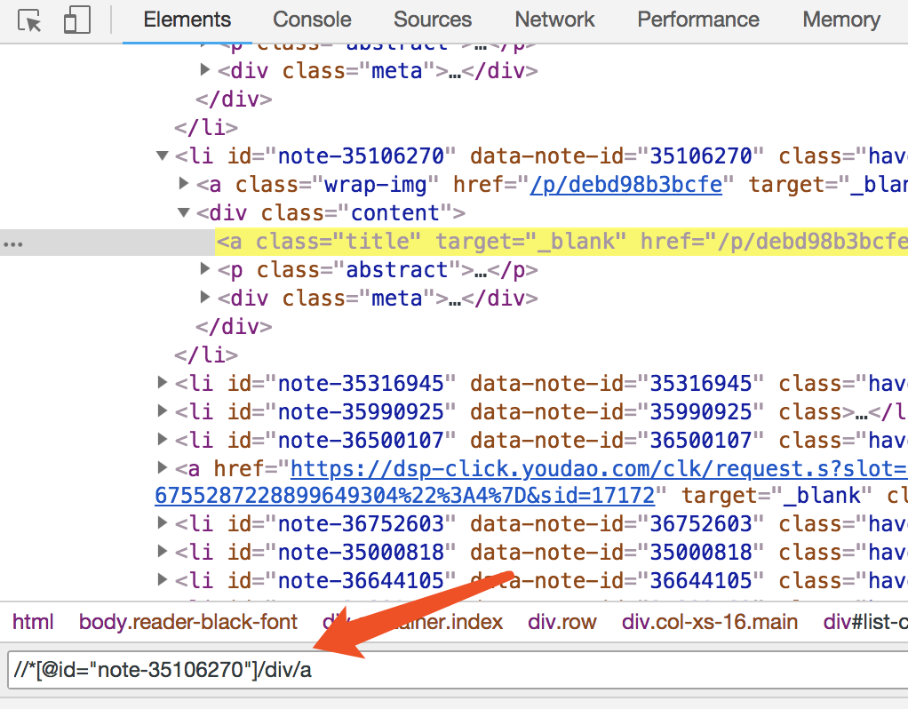
Task: Select the closing /div tag after meta
Action: coord(234,327)
